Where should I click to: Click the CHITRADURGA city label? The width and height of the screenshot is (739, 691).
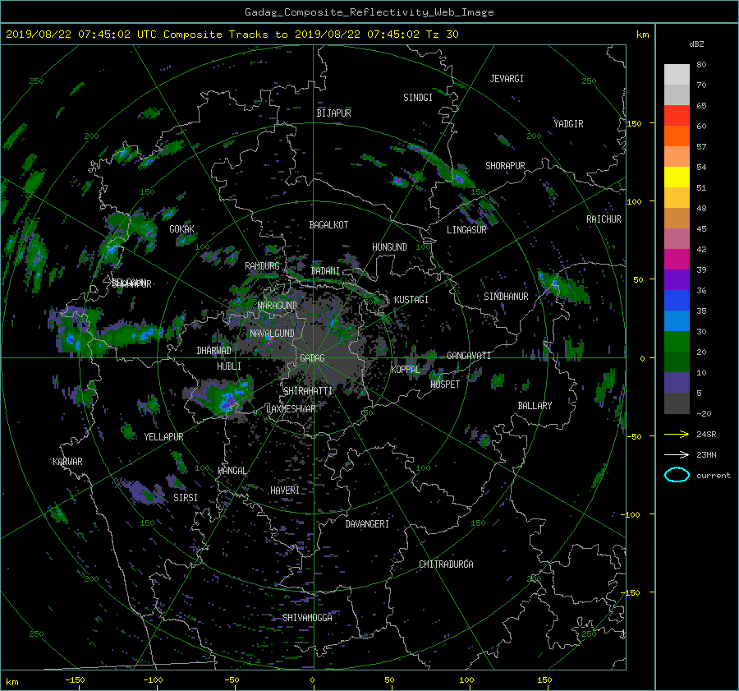[x=447, y=564]
